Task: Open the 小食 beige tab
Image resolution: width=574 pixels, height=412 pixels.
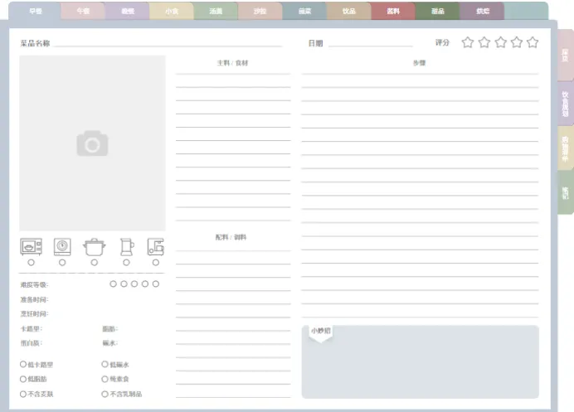Action: (172, 11)
